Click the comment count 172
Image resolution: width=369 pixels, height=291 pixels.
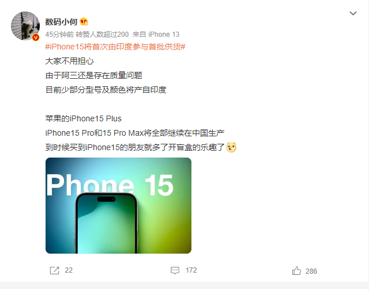[191, 270]
